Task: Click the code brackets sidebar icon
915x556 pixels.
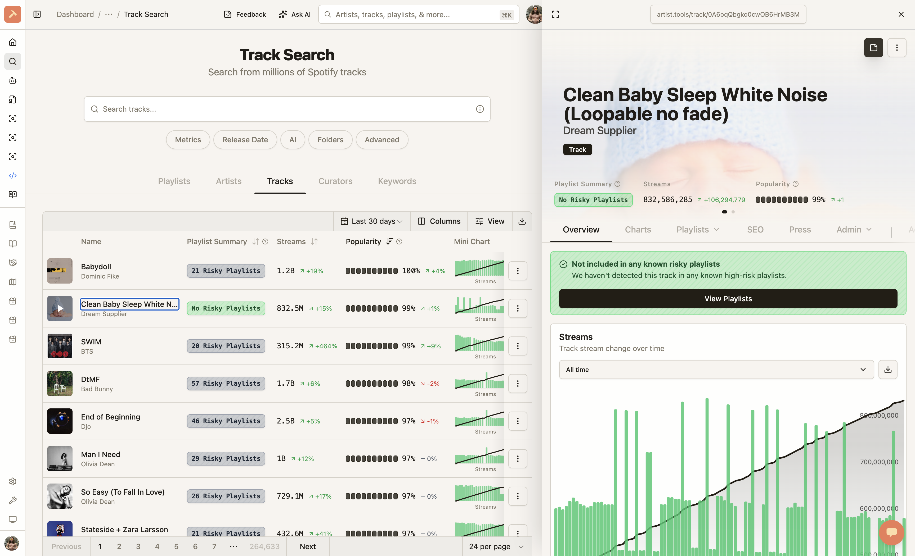Action: coord(13,175)
